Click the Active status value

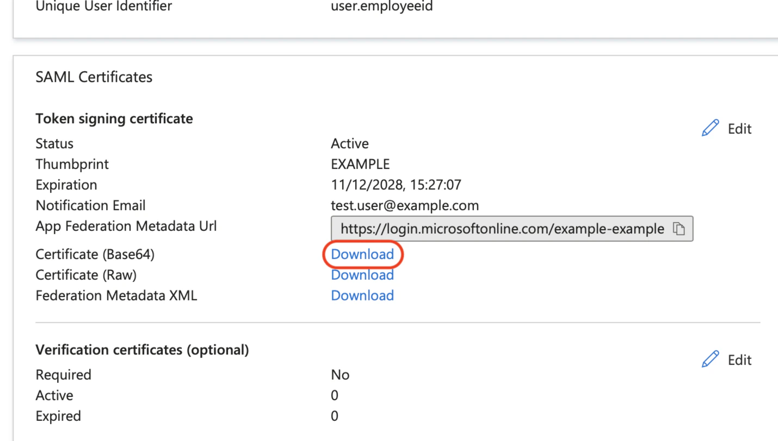point(349,143)
